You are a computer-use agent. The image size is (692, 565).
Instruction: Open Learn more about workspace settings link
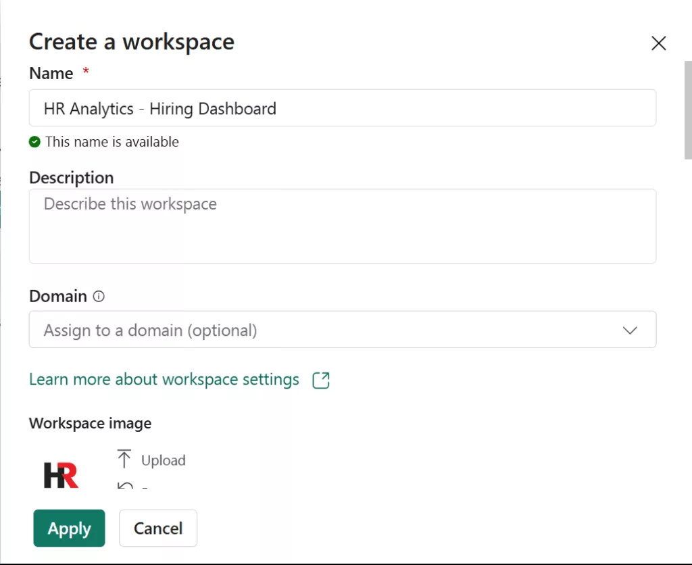coord(164,380)
